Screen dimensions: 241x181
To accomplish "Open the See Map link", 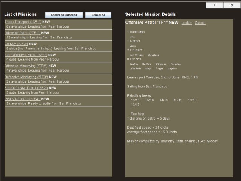I will pos(137,114).
